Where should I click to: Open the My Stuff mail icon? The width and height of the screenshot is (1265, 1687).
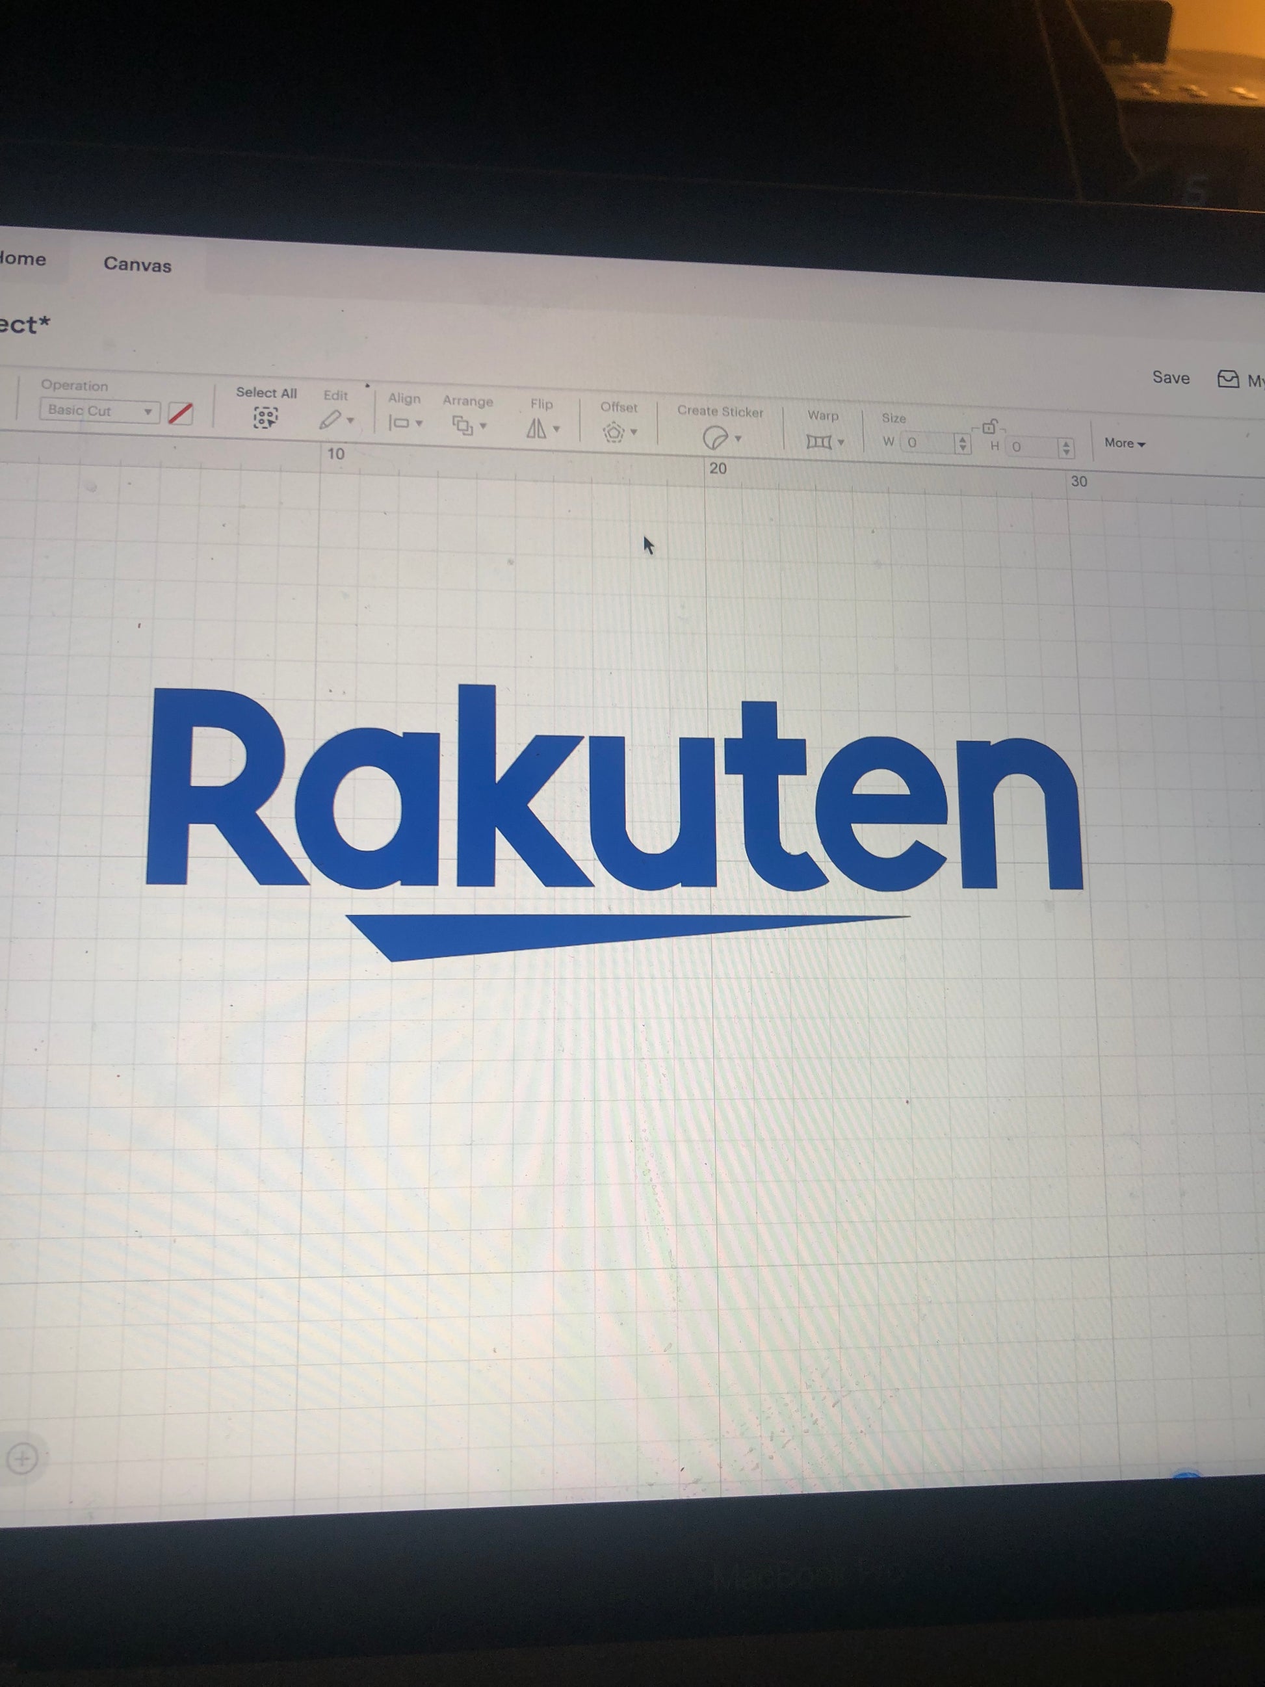coord(1228,379)
